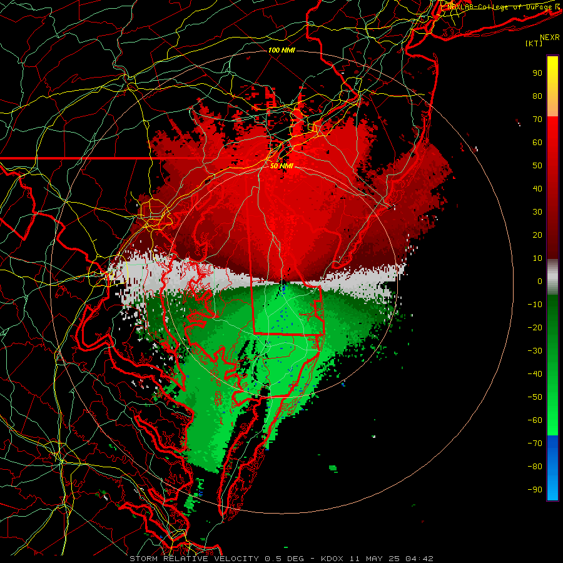The width and height of the screenshot is (563, 563).
Task: Select the "20" value on velocity scale
Action: pyautogui.click(x=537, y=235)
